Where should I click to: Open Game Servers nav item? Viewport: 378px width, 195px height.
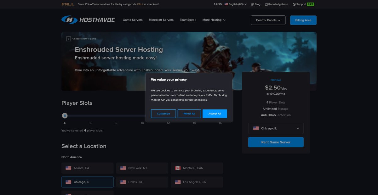click(x=133, y=20)
